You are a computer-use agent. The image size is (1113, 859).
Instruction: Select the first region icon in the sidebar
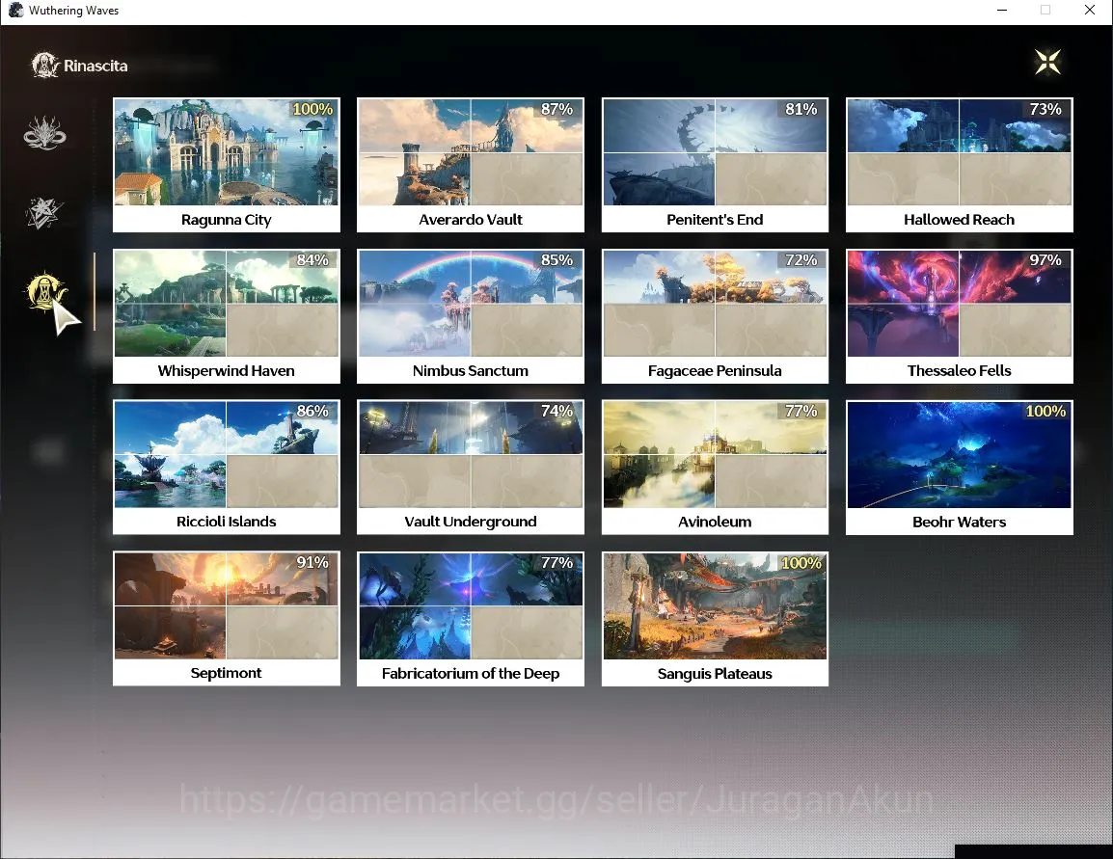coord(44,133)
